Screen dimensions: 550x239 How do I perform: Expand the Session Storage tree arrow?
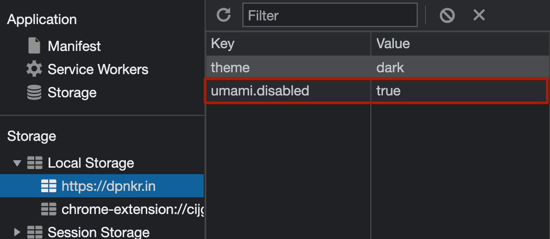pyautogui.click(x=17, y=232)
